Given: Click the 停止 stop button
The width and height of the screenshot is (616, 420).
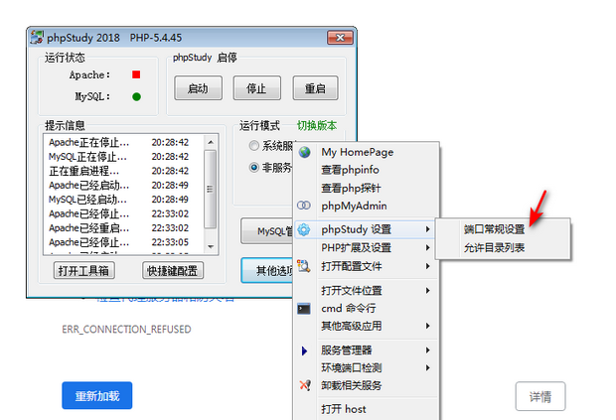Looking at the screenshot, I should pos(257,88).
